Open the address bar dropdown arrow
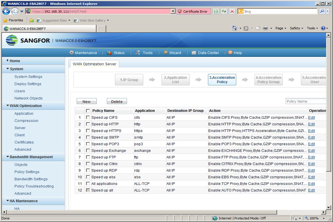 173,11
